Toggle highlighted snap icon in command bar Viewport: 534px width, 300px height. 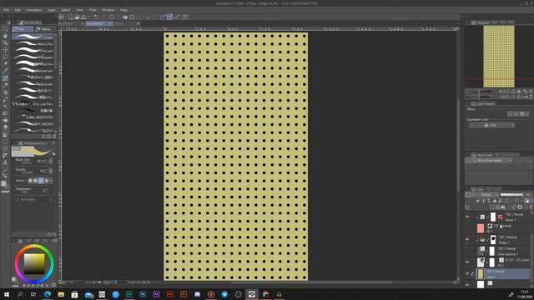tap(169, 17)
